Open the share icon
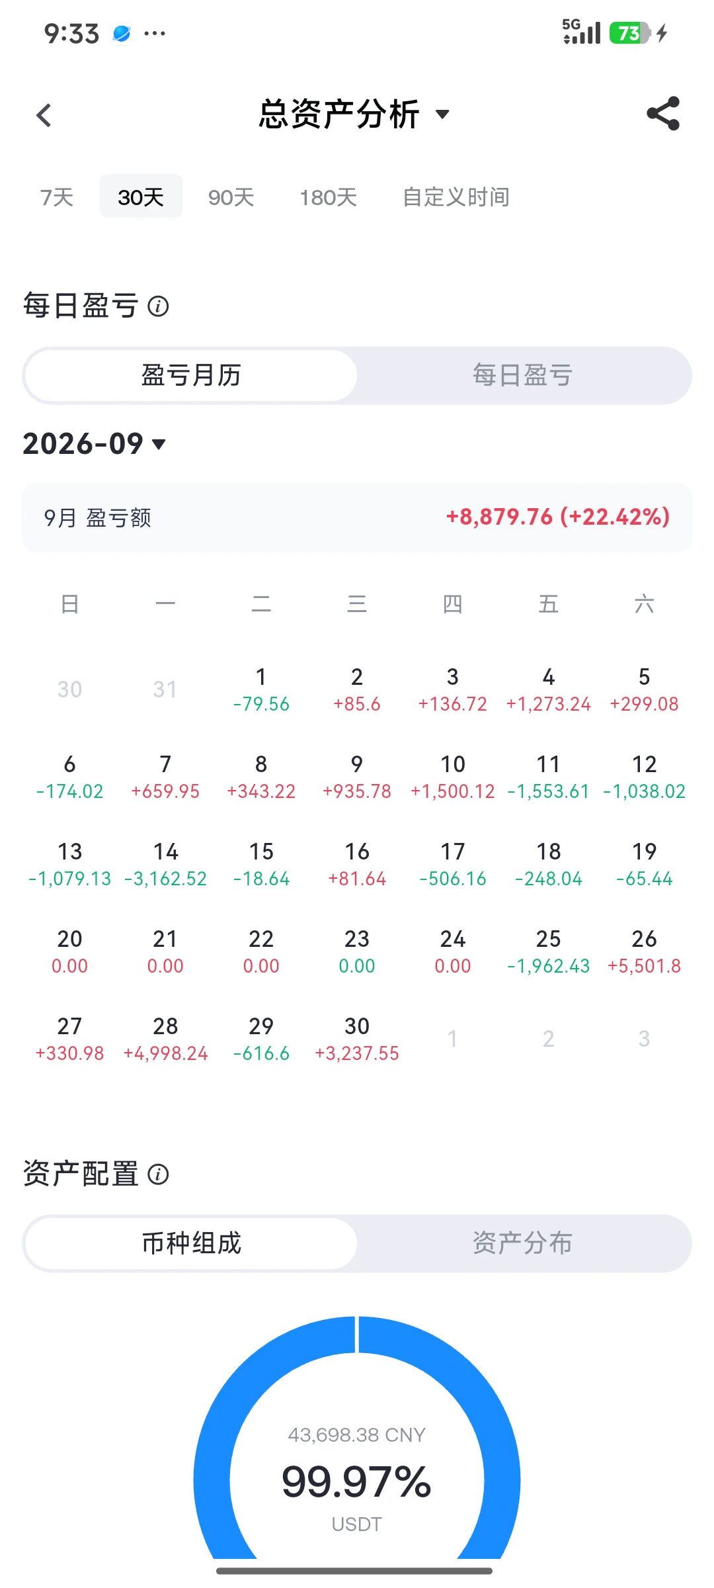 [663, 113]
